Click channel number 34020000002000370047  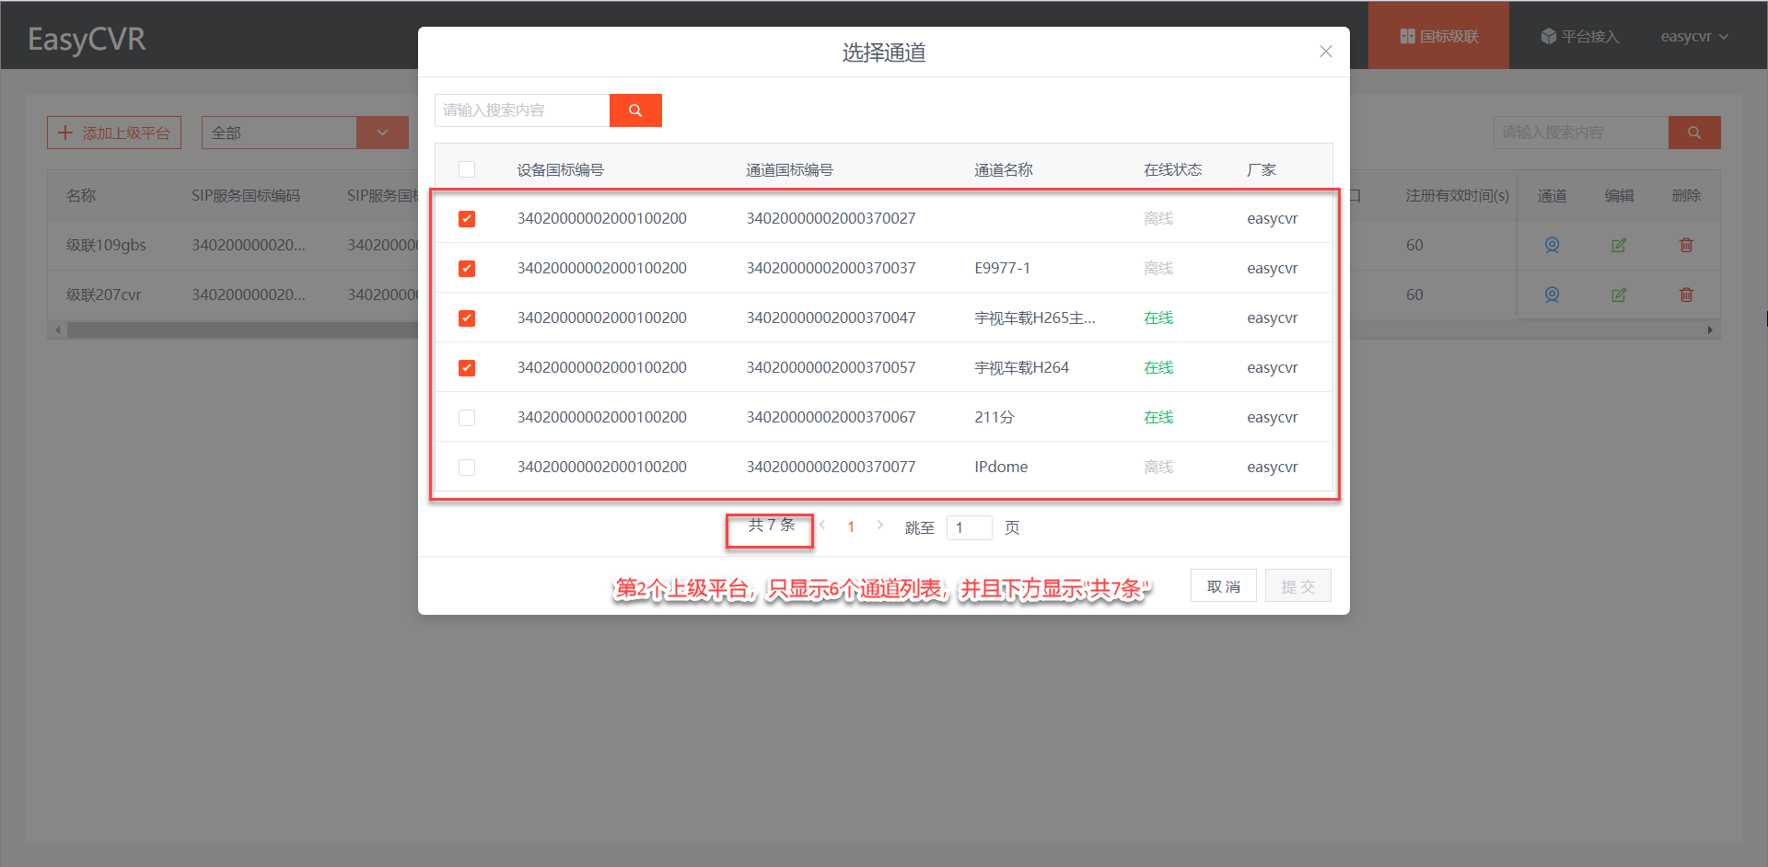coord(831,318)
